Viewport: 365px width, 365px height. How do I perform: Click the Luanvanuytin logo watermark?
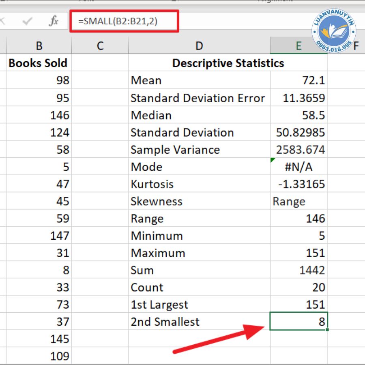pyautogui.click(x=334, y=33)
